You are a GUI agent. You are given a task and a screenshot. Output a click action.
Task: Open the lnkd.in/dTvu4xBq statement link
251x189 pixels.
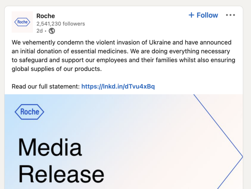[118, 86]
